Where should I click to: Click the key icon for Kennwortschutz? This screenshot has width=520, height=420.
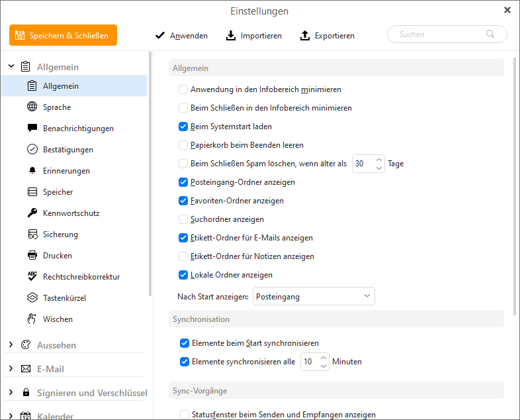pos(32,213)
